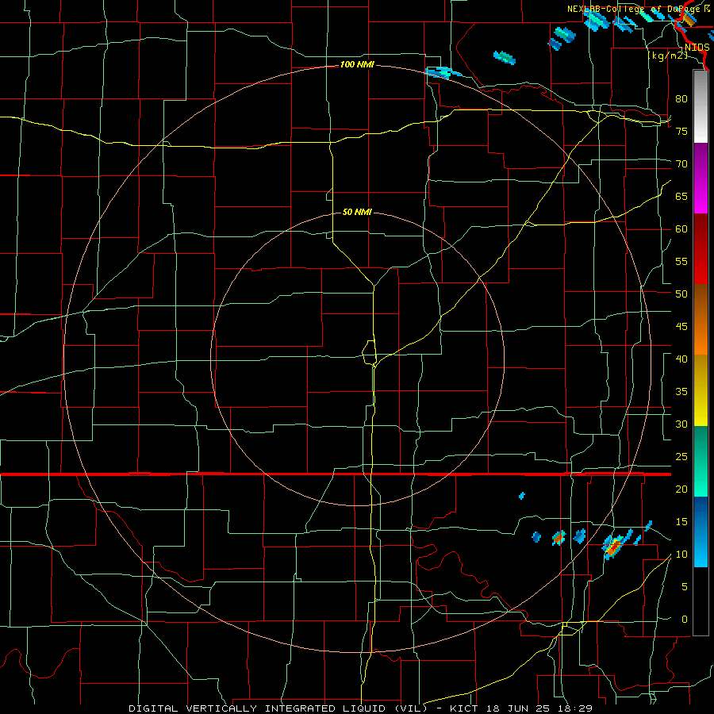Click the 55 value on the color scale

tap(681, 262)
